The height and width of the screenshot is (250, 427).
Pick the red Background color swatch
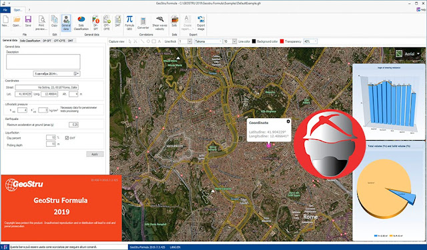click(x=282, y=41)
